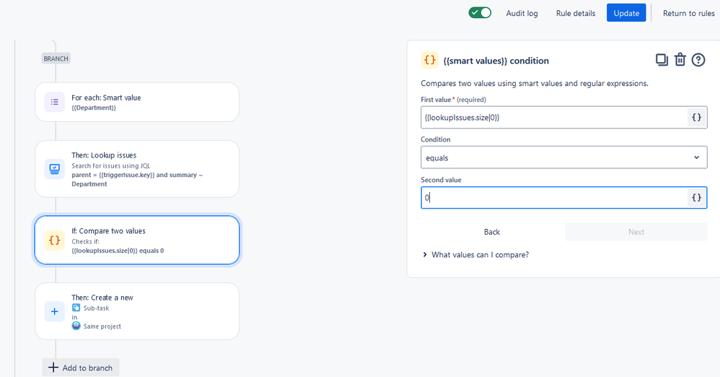This screenshot has width=720, height=377.
Task: Open the Condition equals dropdown
Action: pos(563,157)
